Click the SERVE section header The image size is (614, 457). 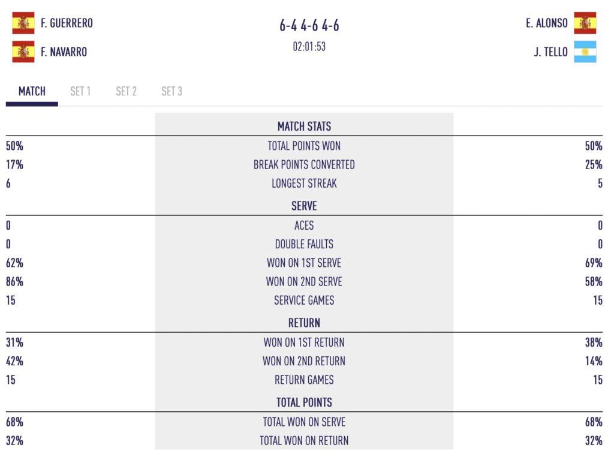[x=304, y=206]
